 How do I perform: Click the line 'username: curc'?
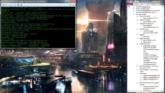tap(148, 31)
